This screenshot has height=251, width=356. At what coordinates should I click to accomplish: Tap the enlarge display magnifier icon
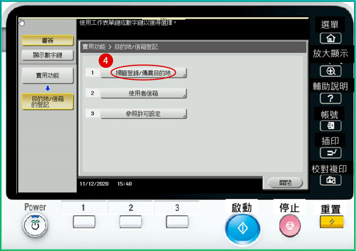[x=330, y=71]
